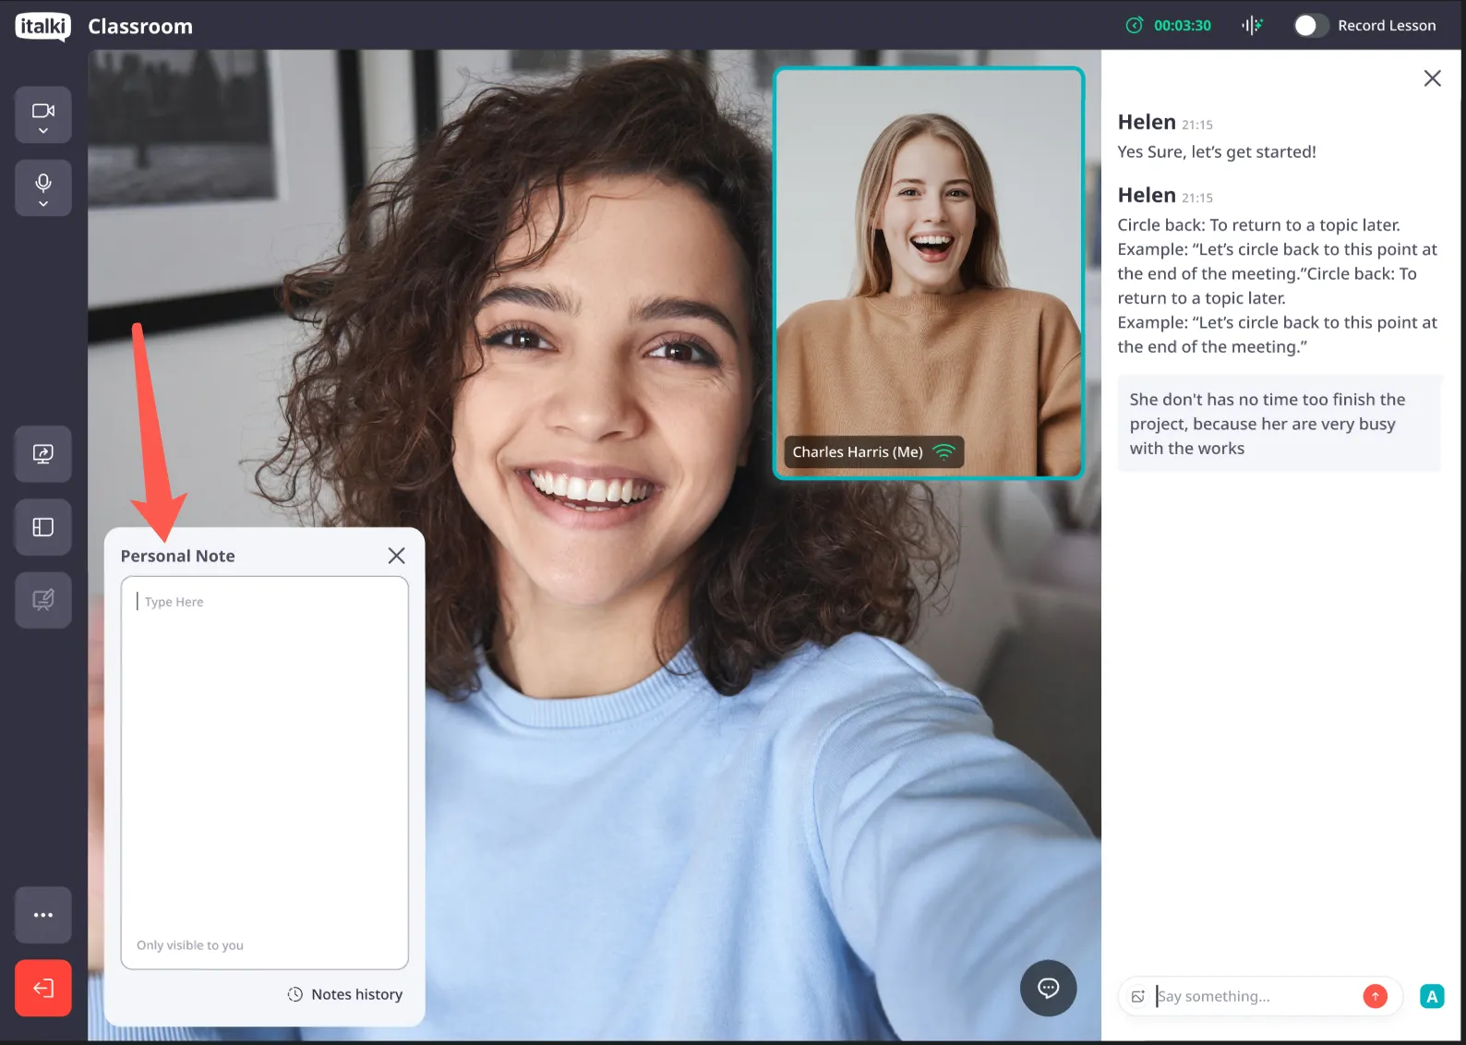Click the "Circle back" chat message

tap(1278, 285)
